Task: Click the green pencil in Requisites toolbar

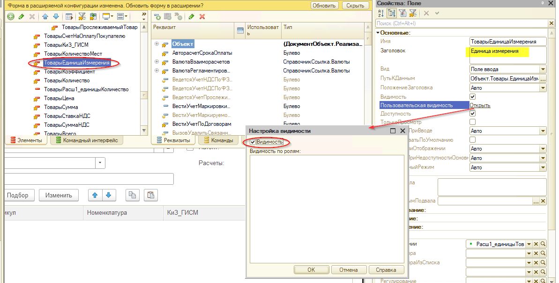Action: pos(192,17)
